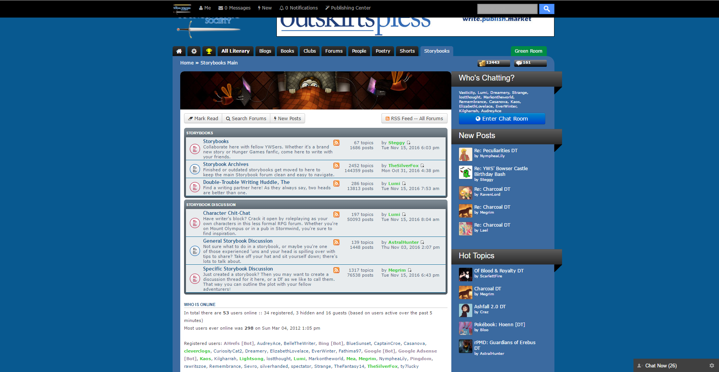Image resolution: width=719 pixels, height=372 pixels.
Task: Open the home icon tab
Action: pyautogui.click(x=179, y=51)
